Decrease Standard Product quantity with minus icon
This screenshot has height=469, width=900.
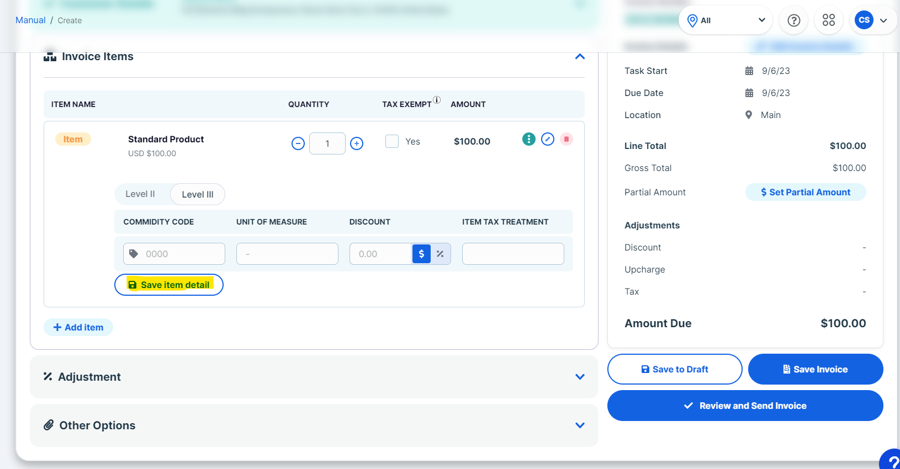click(x=298, y=143)
